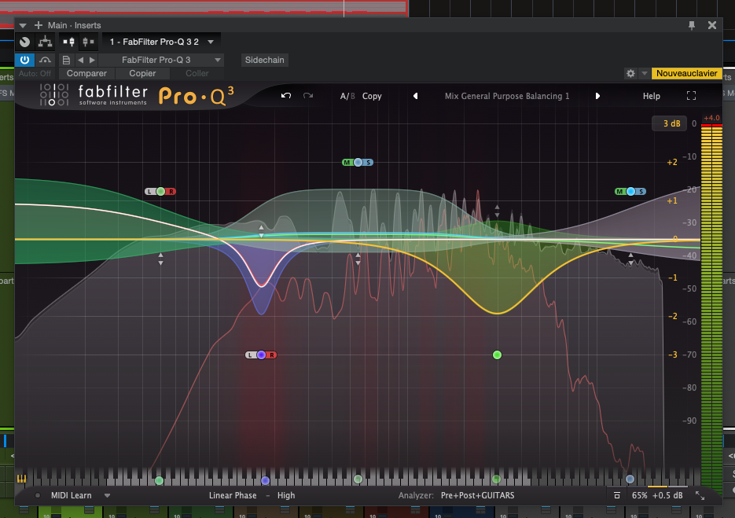Redo change in Pro-Q 3

point(307,96)
